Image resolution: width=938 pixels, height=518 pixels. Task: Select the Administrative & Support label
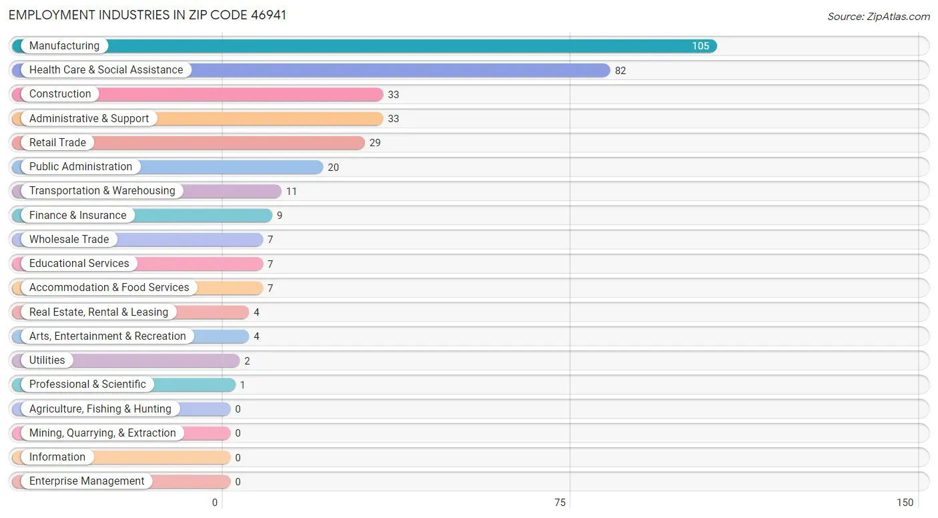(x=89, y=118)
